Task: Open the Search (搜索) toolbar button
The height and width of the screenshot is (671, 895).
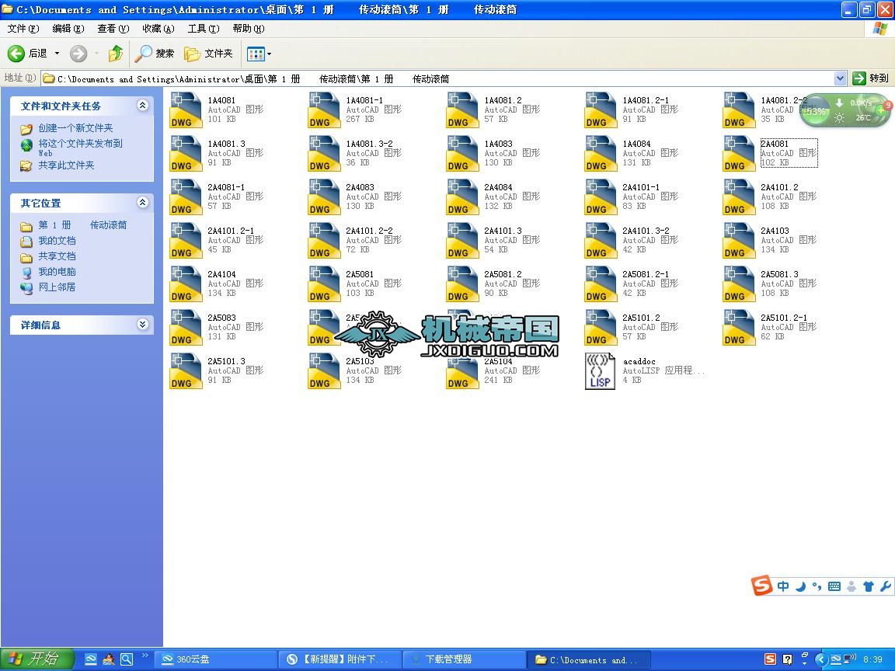Action: point(155,54)
